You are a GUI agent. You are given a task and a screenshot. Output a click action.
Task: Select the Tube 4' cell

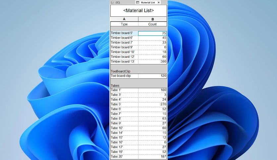124,100
